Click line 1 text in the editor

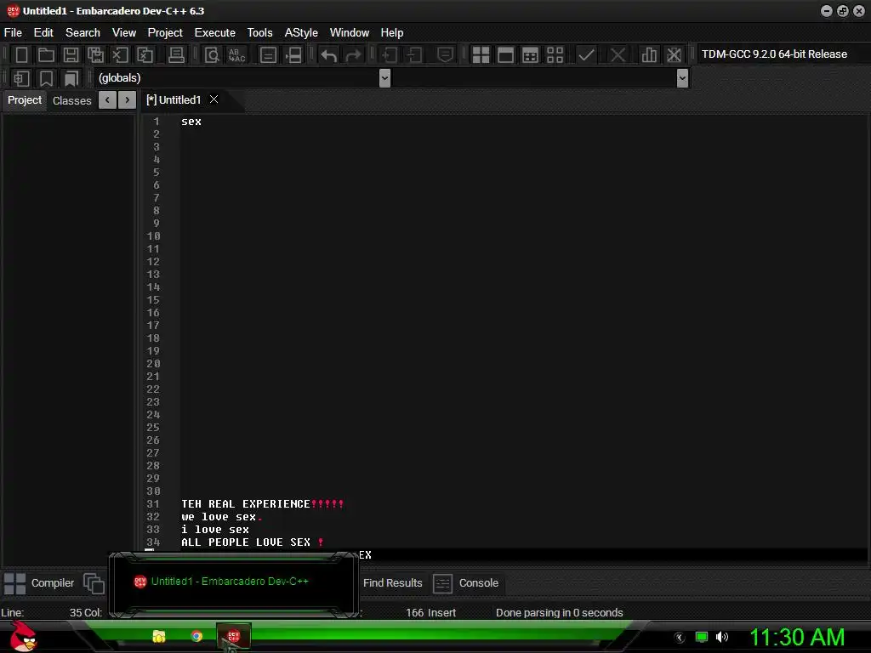coord(191,122)
